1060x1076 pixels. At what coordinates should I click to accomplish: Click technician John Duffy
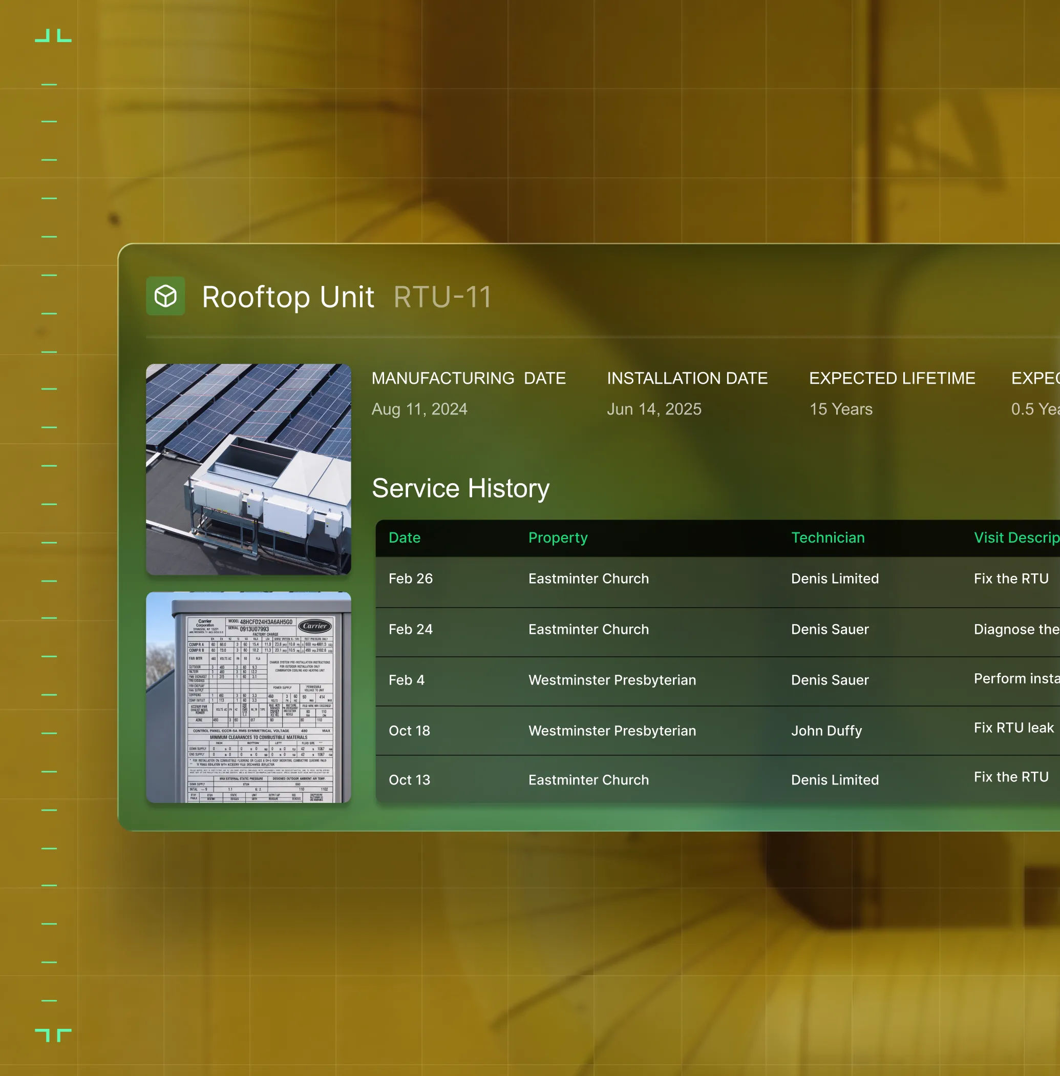[826, 731]
